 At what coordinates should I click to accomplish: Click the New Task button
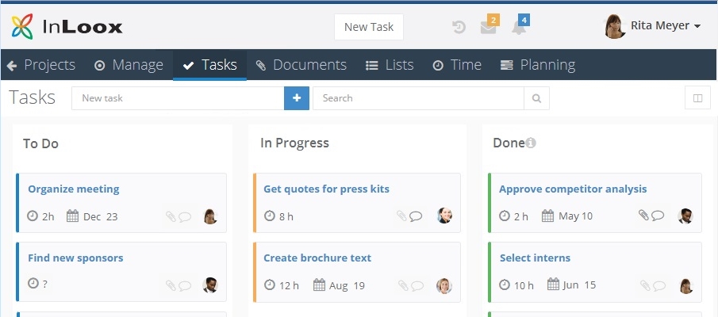coord(369,27)
